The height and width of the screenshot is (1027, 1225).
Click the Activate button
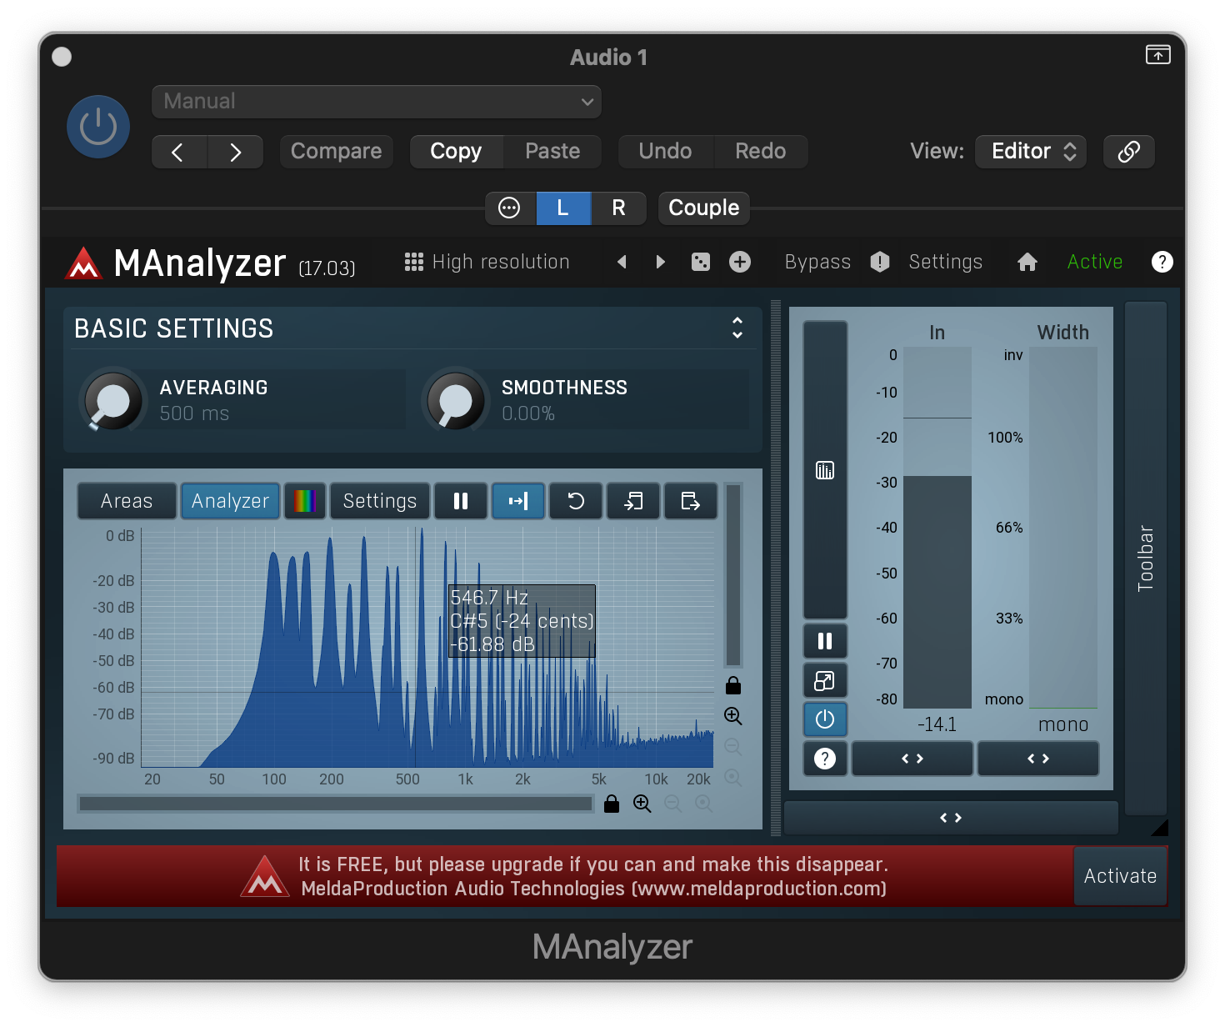point(1119,876)
